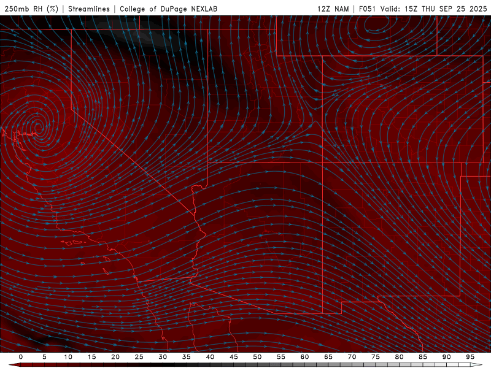Click the "10" value on color scale
This screenshot has width=491, height=368.
coord(68,357)
